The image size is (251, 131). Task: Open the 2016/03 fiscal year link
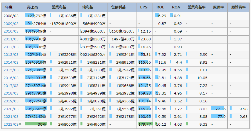tap(11, 78)
